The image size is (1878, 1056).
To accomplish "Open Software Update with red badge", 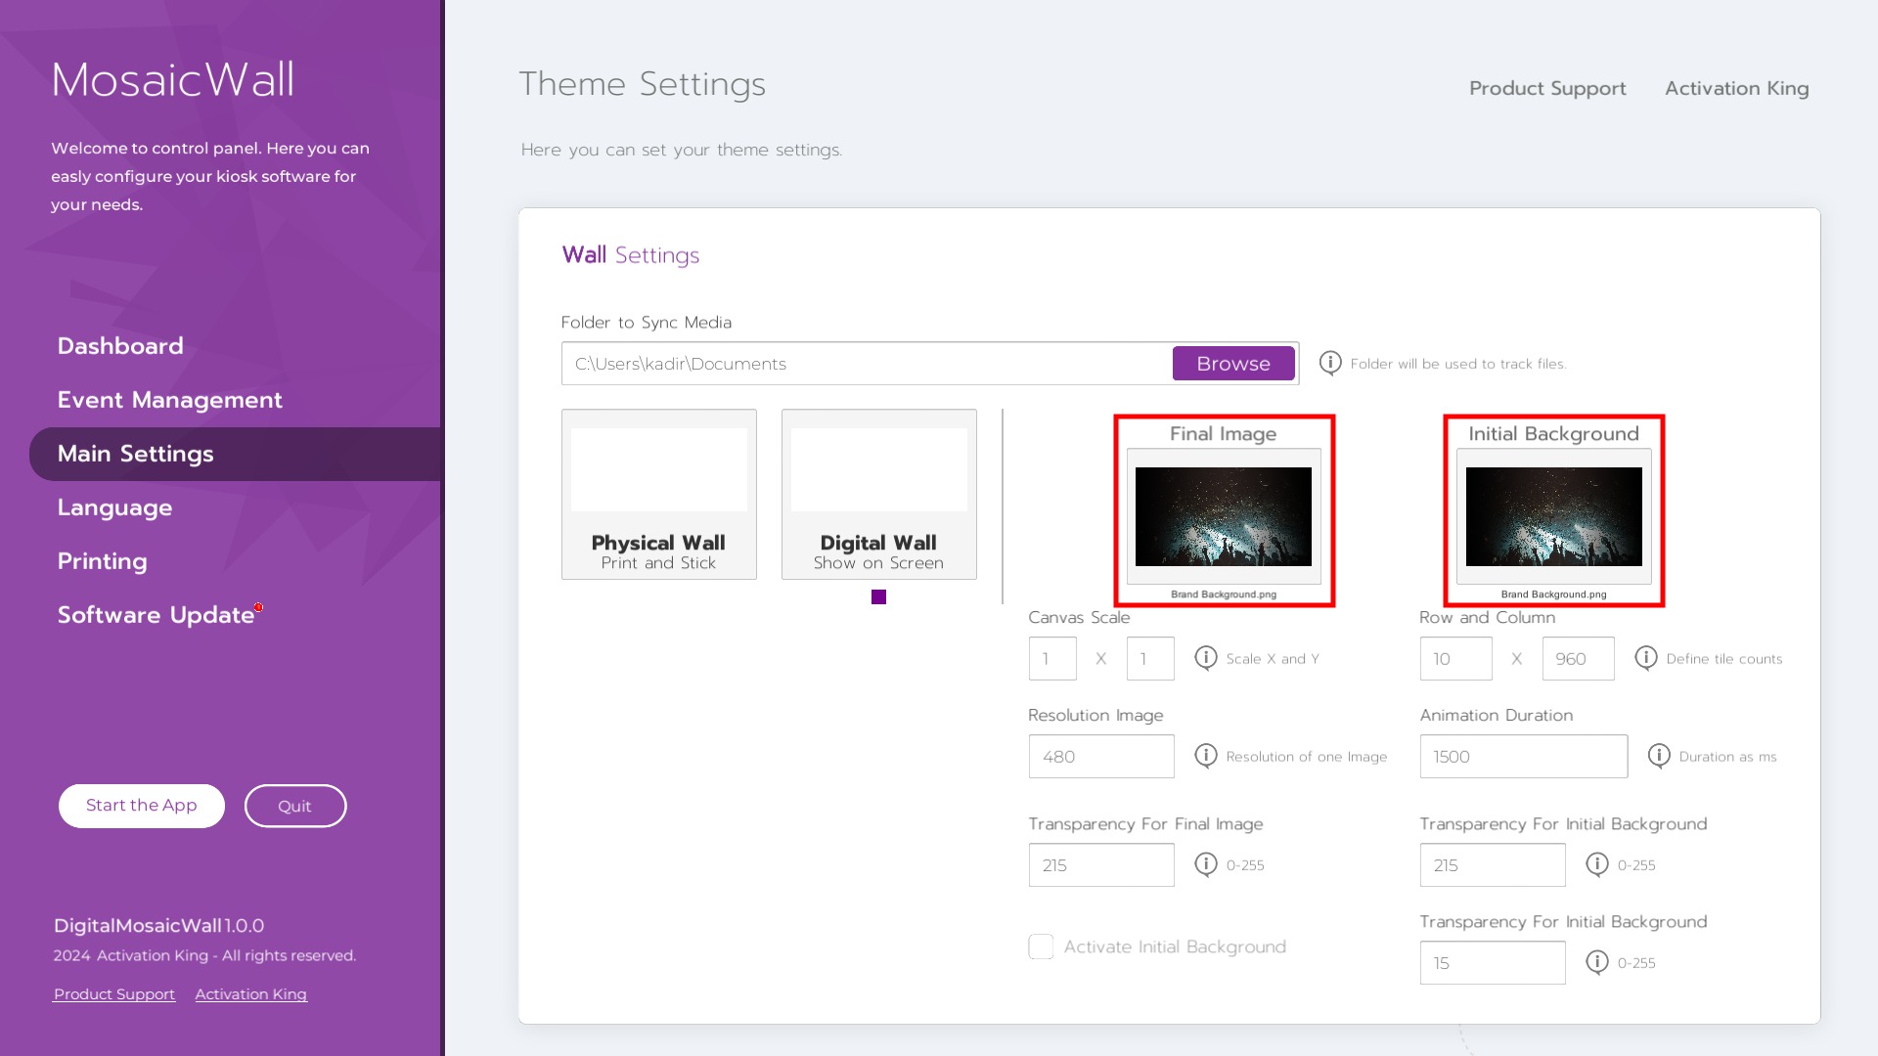I will pos(156,615).
